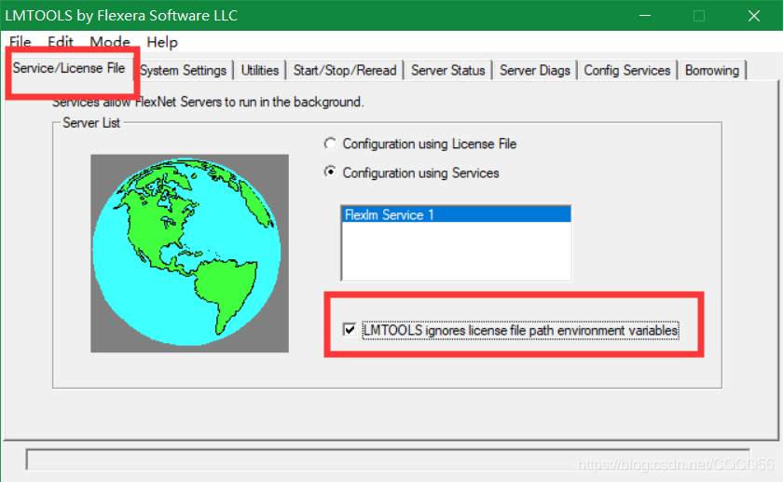Select the Borrowing tab
Image resolution: width=783 pixels, height=482 pixels.
click(x=712, y=70)
